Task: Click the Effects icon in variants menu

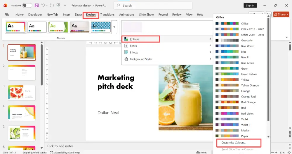Action: 126,52
